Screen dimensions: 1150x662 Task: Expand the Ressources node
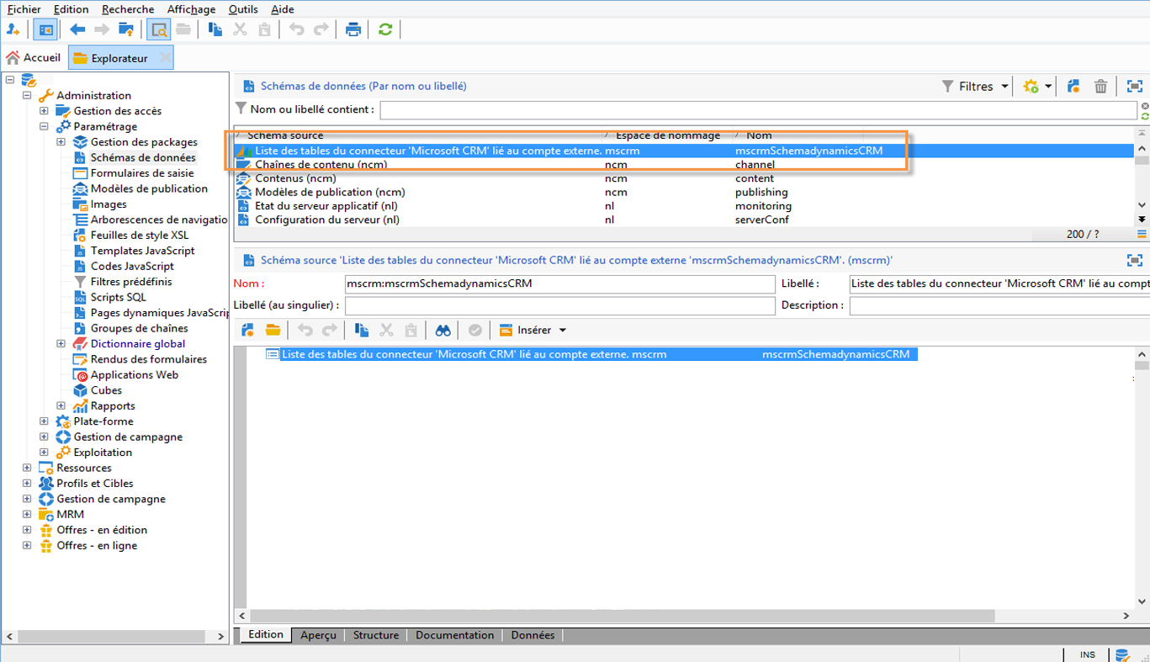27,468
